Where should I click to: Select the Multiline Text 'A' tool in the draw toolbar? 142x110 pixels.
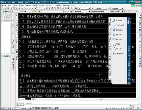coord(17,59)
